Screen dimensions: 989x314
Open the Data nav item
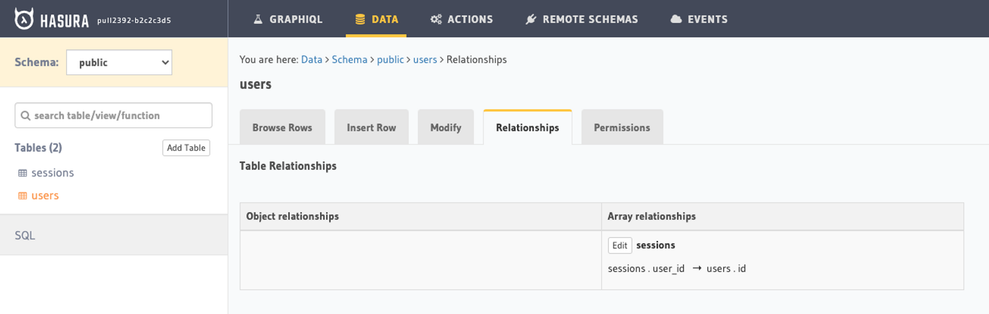point(376,19)
